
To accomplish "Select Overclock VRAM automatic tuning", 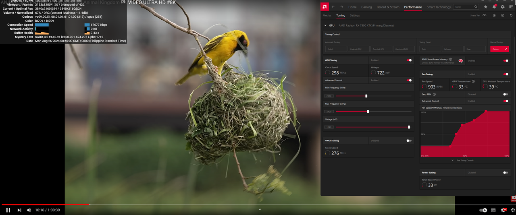I will click(x=404, y=49).
